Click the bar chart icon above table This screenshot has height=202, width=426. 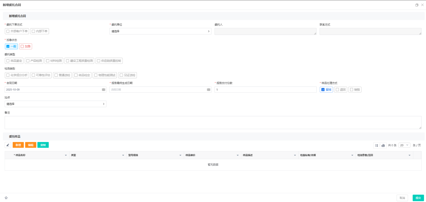tap(383, 145)
